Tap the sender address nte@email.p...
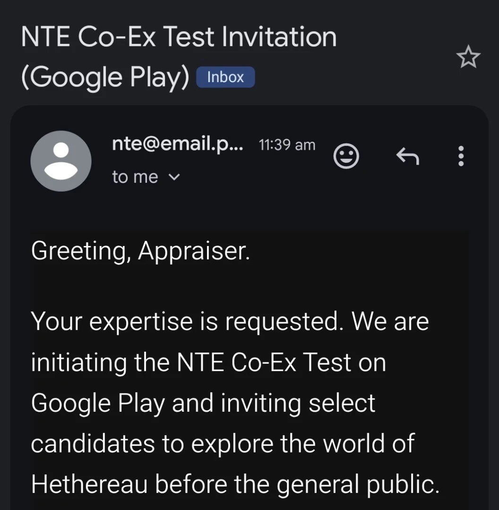 [178, 144]
